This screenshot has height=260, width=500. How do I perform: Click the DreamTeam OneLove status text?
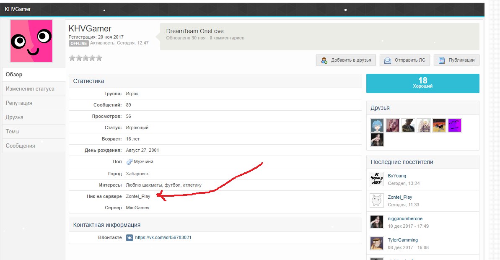click(195, 31)
